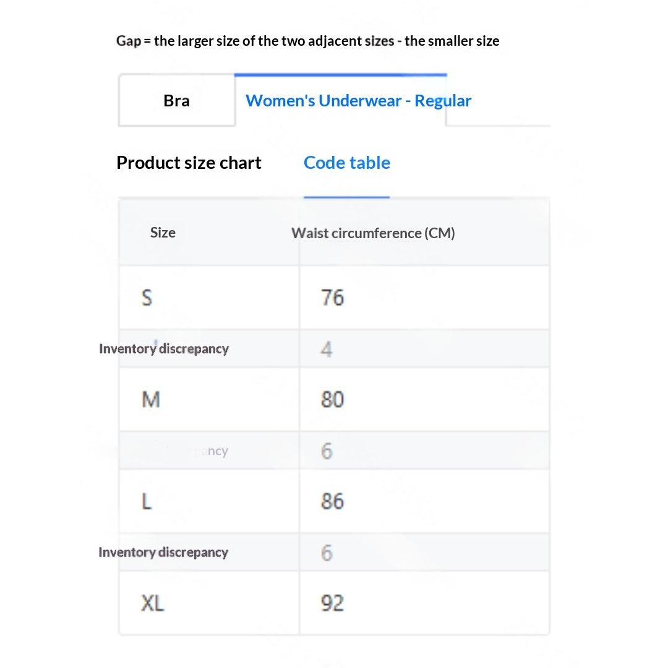Click the Gap definition text at top
Screen dimensions: 668x668
307,41
